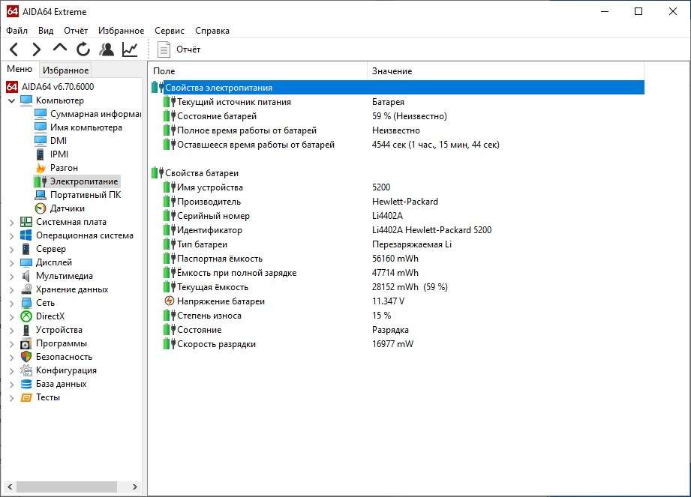Select the Степень износа row

[209, 316]
